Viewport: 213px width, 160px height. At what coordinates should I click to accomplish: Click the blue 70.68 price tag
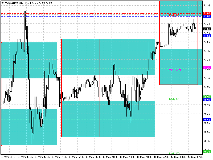click(207, 120)
